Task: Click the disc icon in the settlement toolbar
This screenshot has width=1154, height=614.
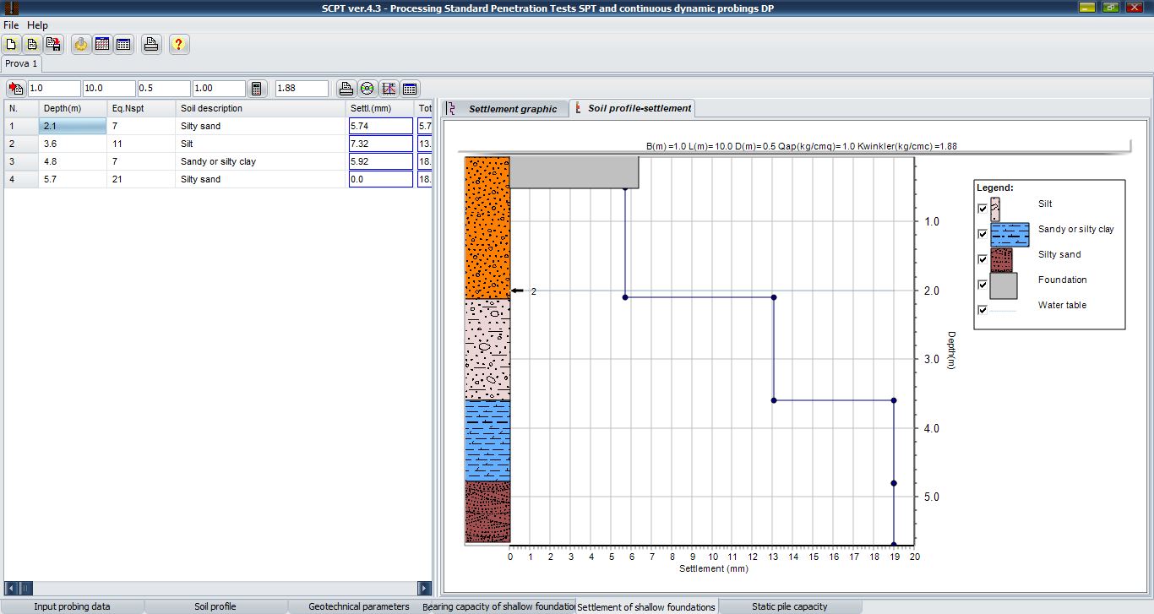Action: tap(367, 89)
